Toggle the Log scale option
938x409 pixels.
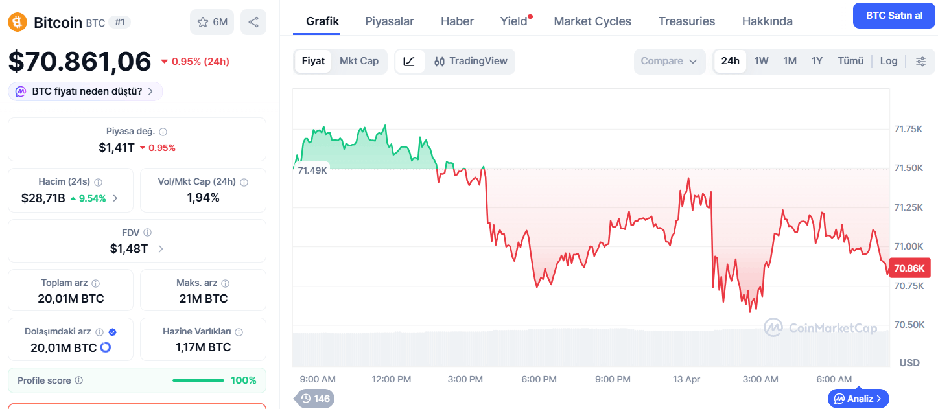point(889,61)
